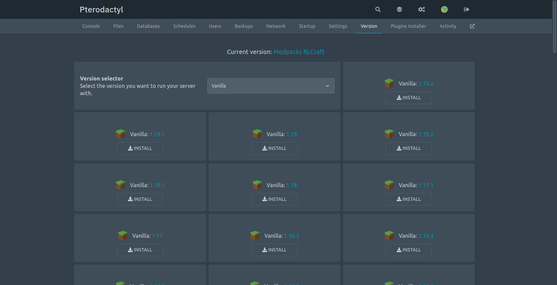Install Vanilla 1.17
The height and width of the screenshot is (285, 557).
140,250
